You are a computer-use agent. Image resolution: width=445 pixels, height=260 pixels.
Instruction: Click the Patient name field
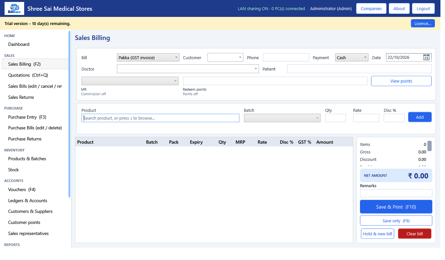coord(359,69)
